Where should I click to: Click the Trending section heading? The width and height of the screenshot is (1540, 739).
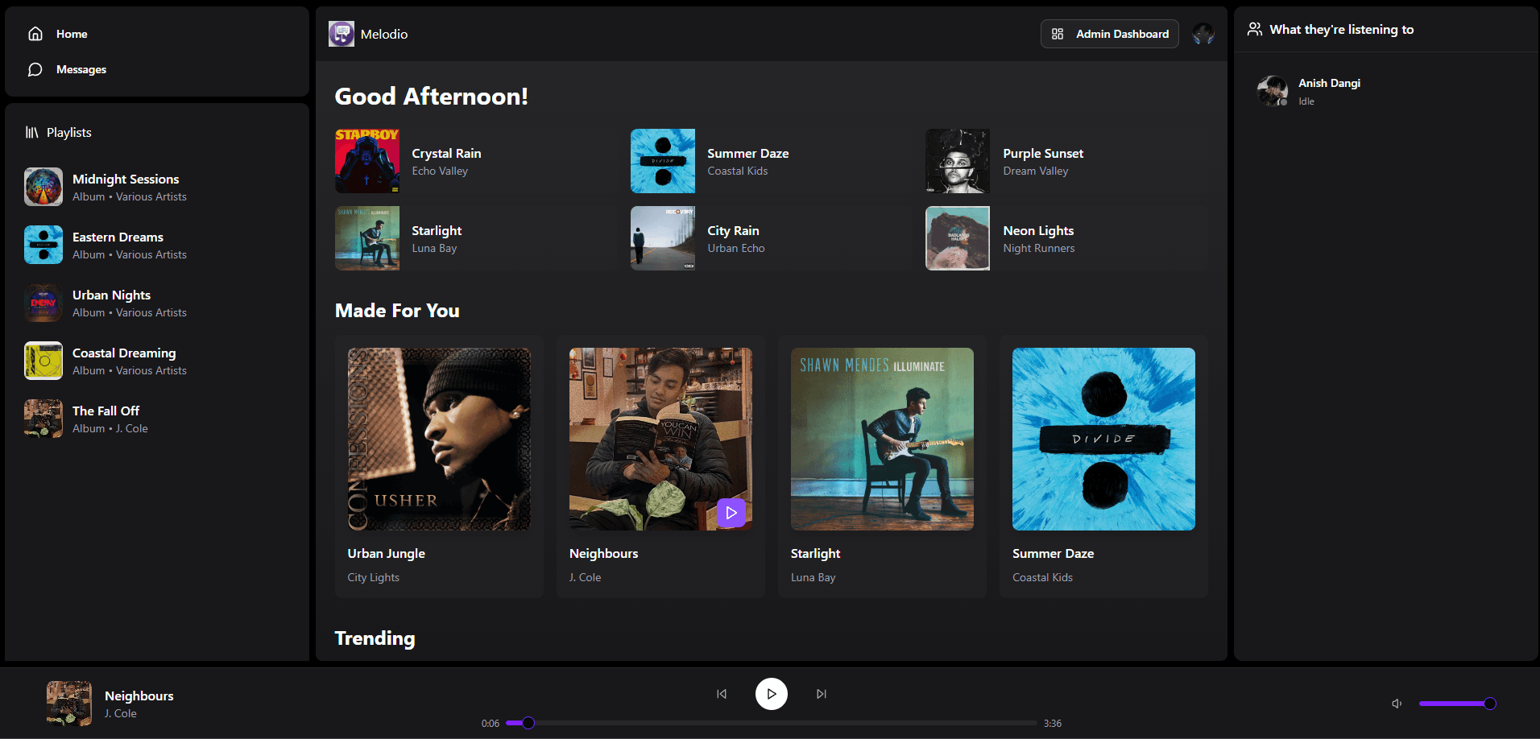375,638
